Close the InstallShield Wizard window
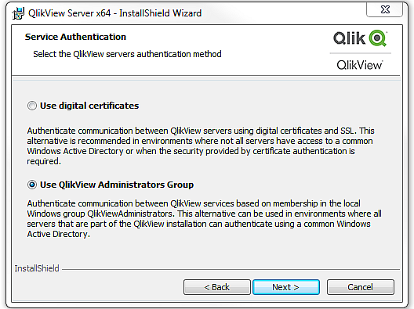Viewport: 414px width, 309px height. click(x=385, y=9)
